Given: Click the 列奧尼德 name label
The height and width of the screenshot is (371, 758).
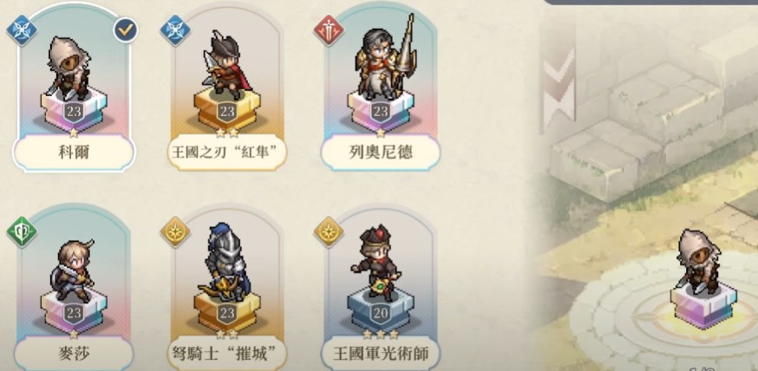Looking at the screenshot, I should 381,153.
